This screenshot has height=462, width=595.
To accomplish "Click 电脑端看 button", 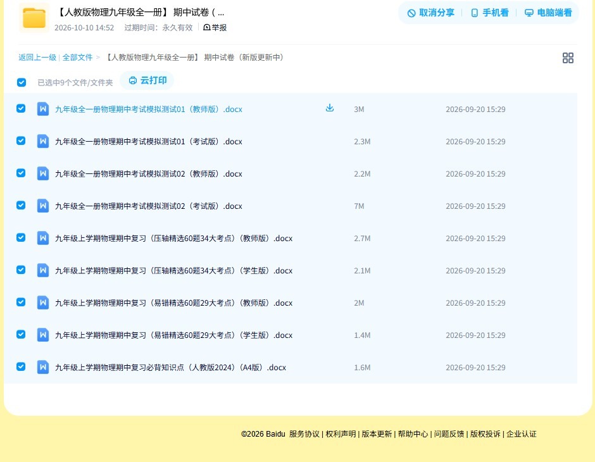I will tap(548, 13).
